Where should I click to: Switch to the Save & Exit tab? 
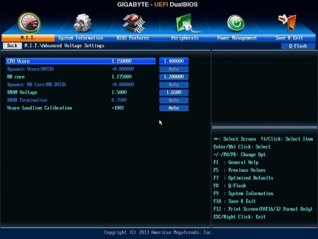pos(289,38)
